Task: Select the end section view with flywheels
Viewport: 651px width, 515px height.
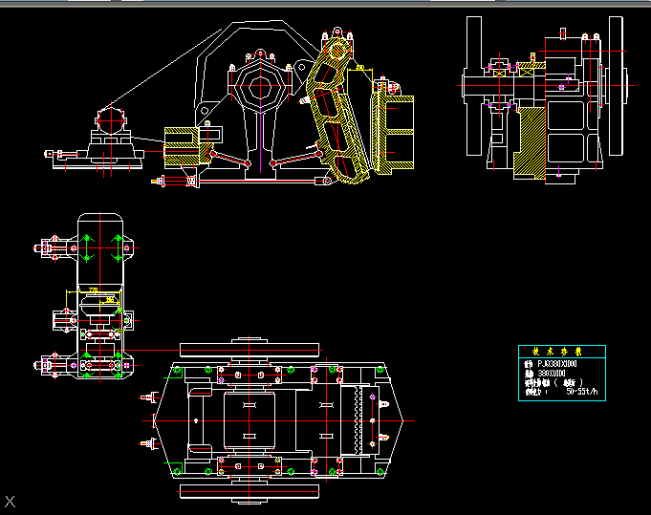Action: (x=545, y=99)
